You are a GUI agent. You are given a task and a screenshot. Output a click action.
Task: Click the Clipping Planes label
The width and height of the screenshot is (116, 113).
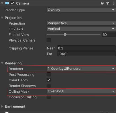[21, 48]
